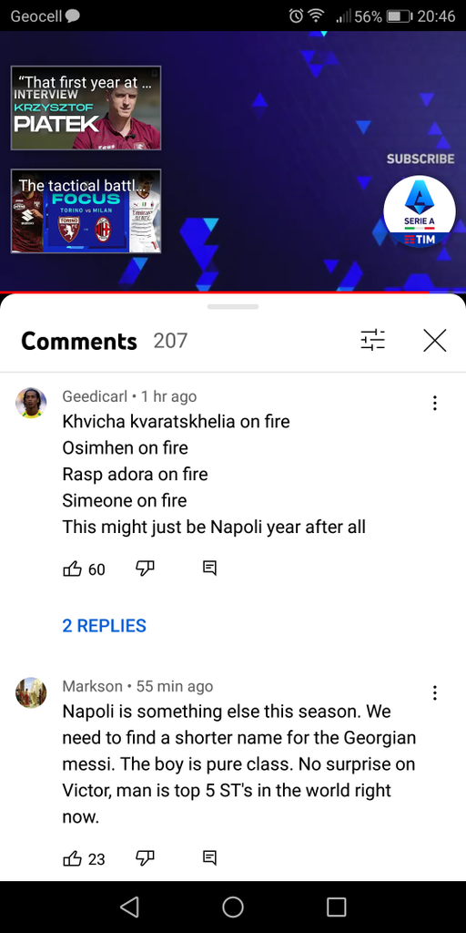
Task: Tap reply icon under Markson's comment
Action: (x=209, y=858)
